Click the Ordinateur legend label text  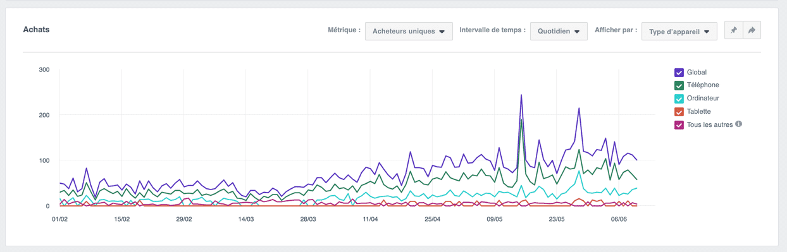[x=703, y=99]
